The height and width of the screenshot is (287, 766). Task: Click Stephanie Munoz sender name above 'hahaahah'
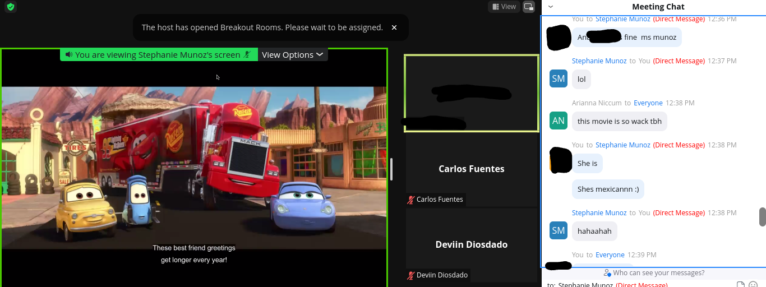pos(599,212)
